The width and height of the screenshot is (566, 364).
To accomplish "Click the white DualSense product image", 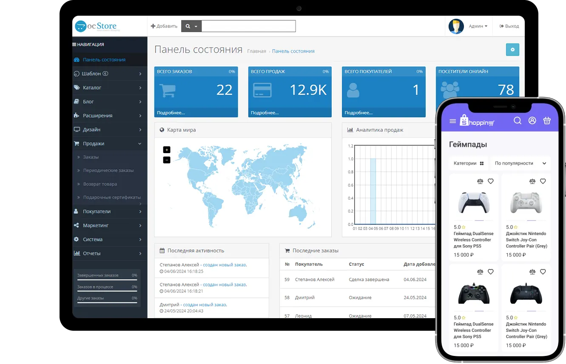I will coord(474,202).
